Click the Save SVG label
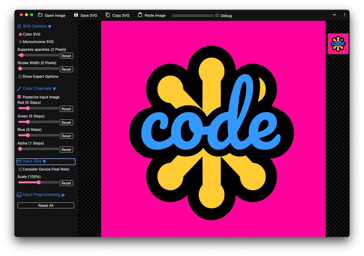364x256 pixels. coord(89,15)
